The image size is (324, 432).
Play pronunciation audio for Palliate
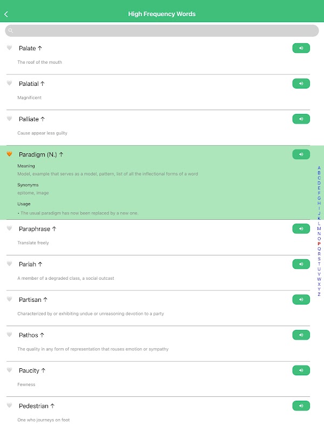tap(301, 119)
